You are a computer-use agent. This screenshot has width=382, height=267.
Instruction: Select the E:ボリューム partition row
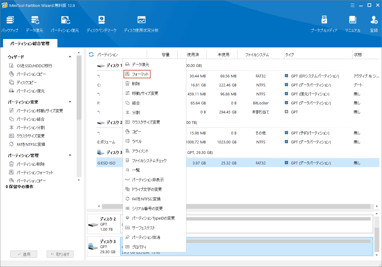237,142
